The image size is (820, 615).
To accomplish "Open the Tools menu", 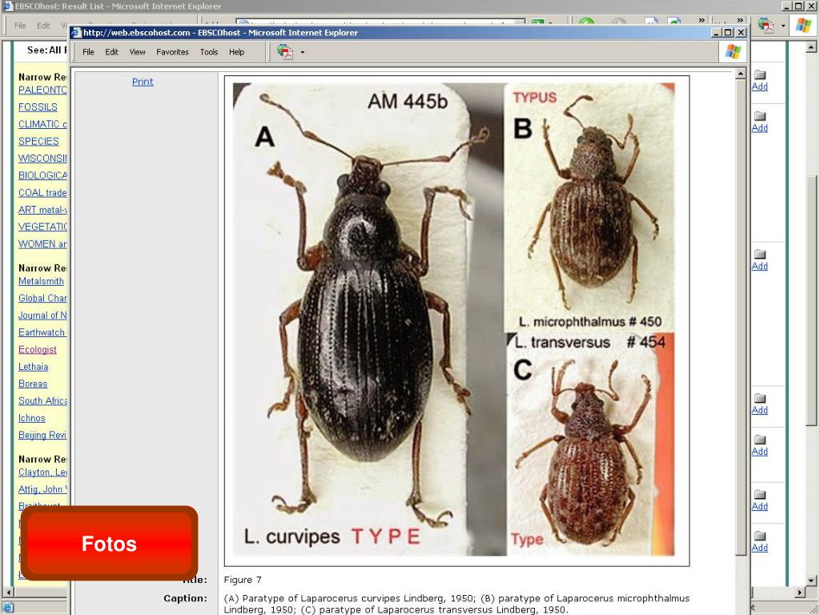I will pos(209,52).
